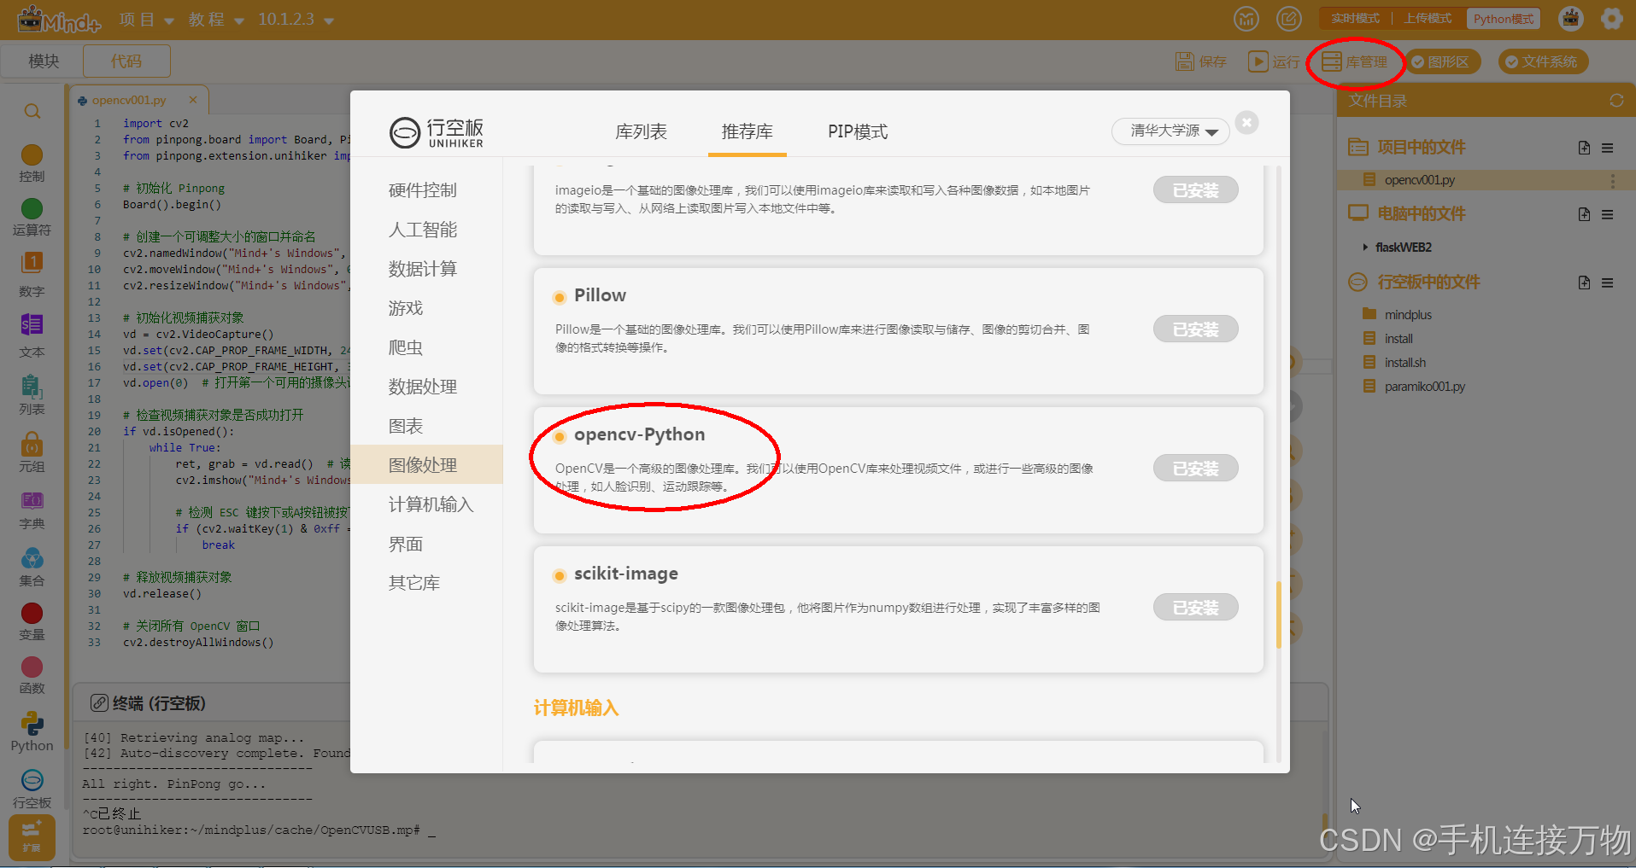
Task: Open the settings gear at top right
Action: [1611, 18]
